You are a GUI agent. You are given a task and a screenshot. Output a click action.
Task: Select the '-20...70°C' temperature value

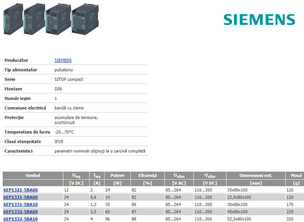click(64, 132)
